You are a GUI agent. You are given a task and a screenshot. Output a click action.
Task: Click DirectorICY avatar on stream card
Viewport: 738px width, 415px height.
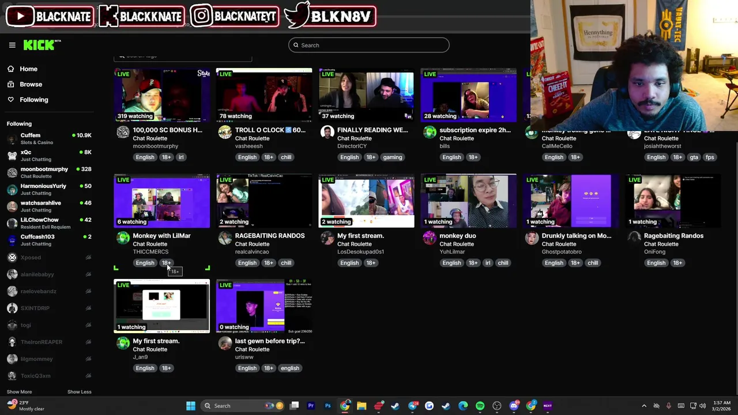pos(327,133)
